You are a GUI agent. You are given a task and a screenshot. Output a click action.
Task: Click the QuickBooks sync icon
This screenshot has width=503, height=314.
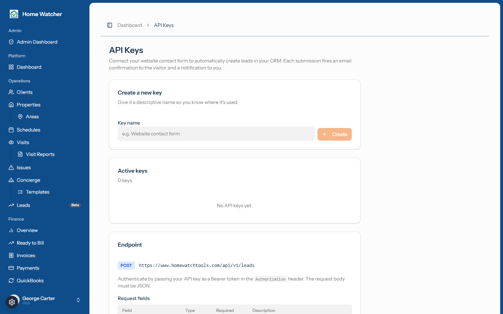click(x=11, y=281)
